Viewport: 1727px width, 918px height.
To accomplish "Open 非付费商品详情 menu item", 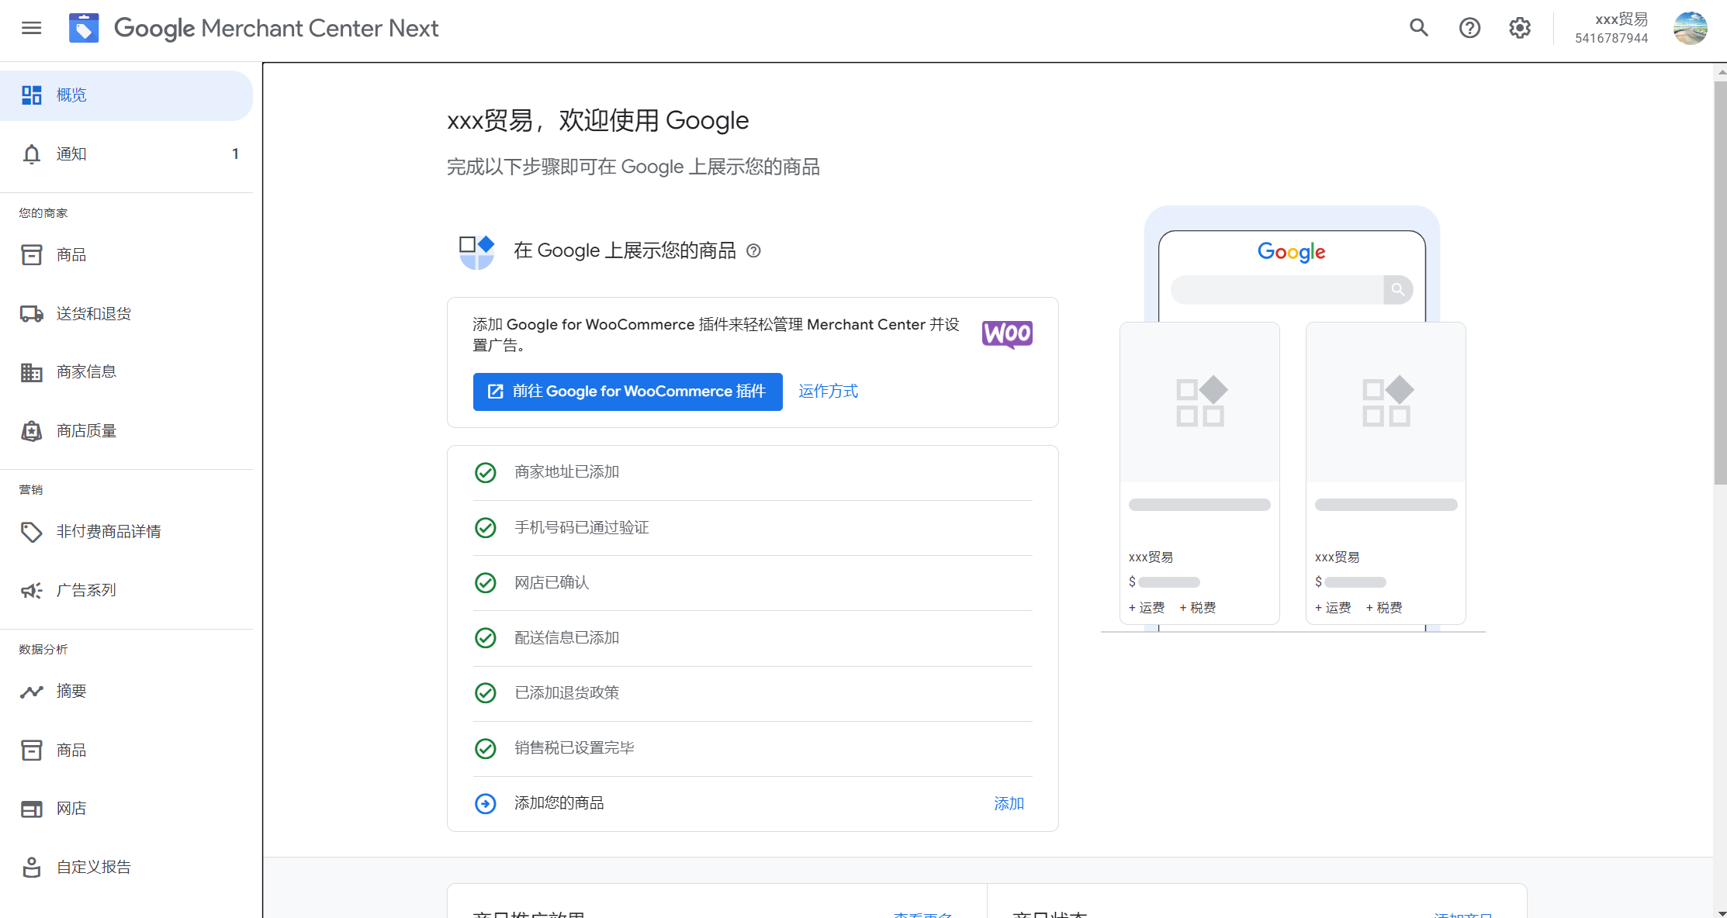I will tap(126, 532).
